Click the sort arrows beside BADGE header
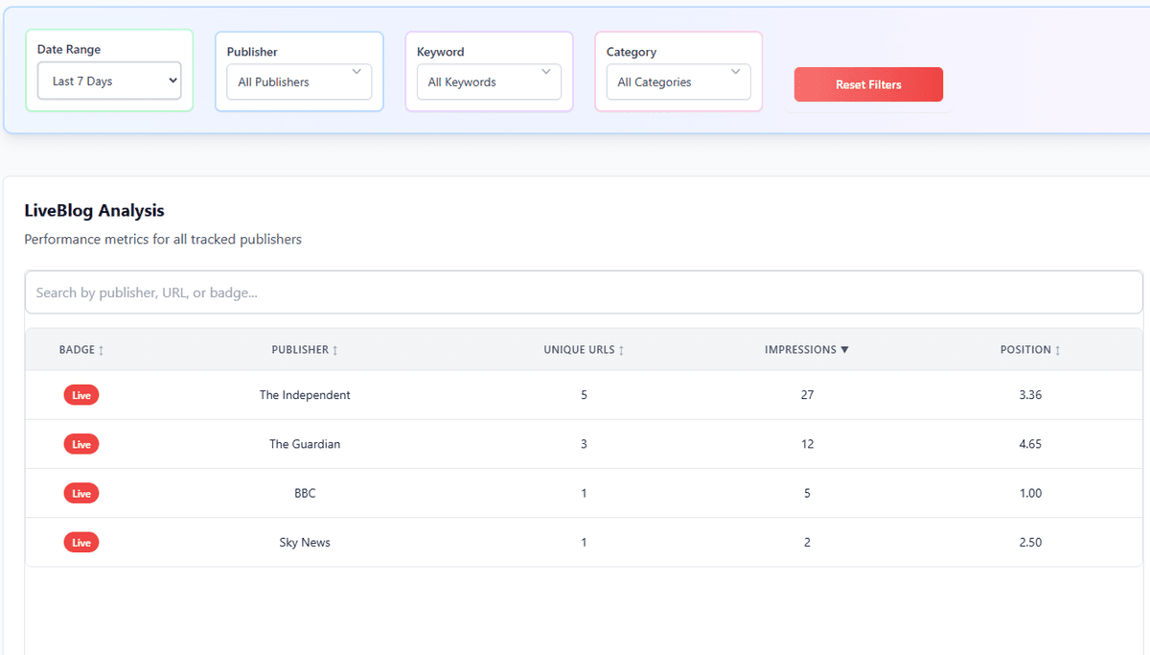The height and width of the screenshot is (655, 1150). click(x=103, y=349)
